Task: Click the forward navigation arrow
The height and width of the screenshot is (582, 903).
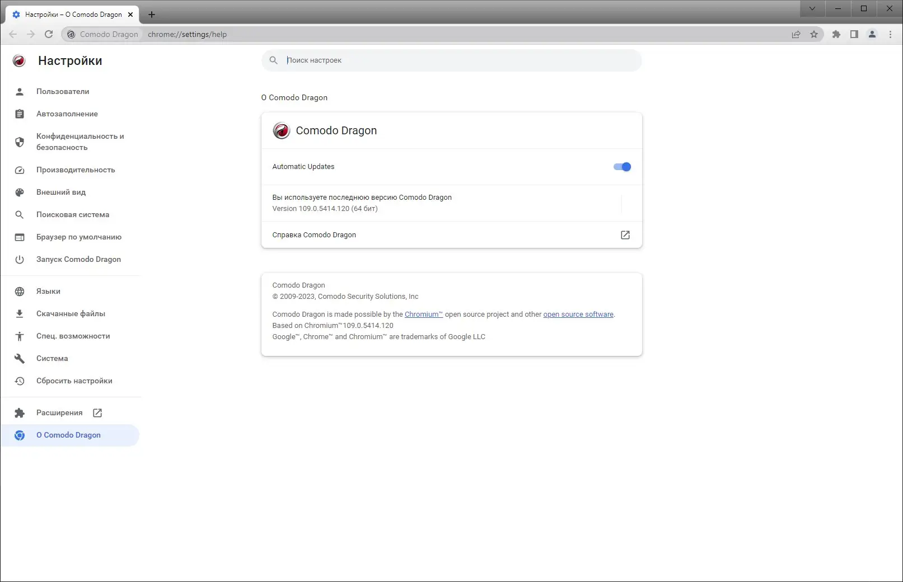Action: pyautogui.click(x=31, y=34)
